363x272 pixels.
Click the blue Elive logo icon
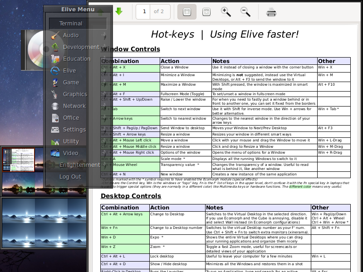click(x=55, y=71)
